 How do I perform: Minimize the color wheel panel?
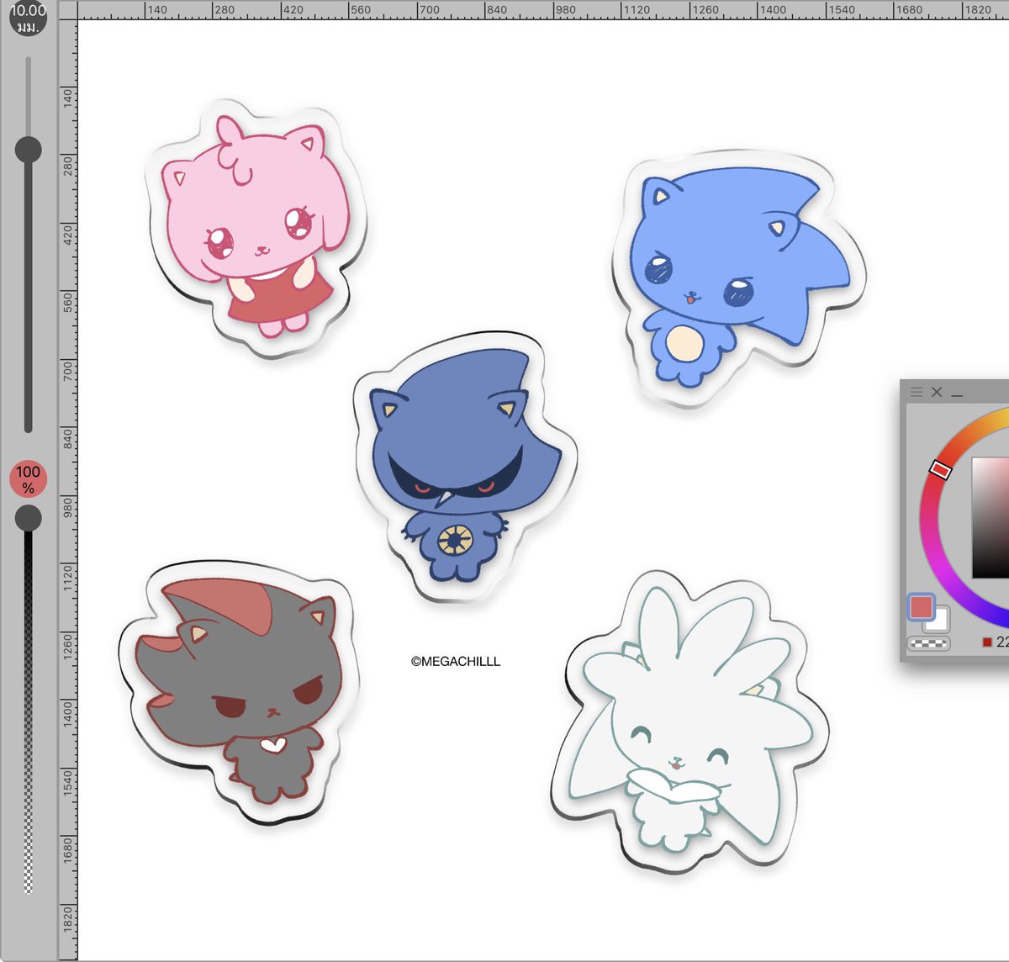coord(957,394)
